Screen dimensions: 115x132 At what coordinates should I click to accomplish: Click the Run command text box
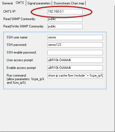tap(75, 75)
